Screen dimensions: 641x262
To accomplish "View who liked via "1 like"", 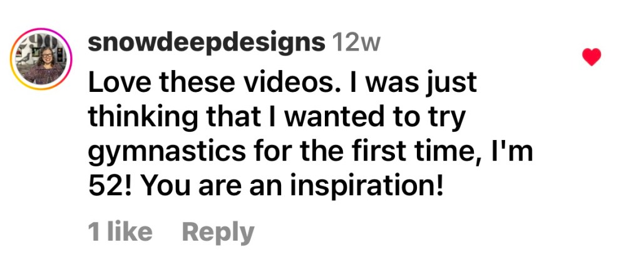I will [x=120, y=232].
